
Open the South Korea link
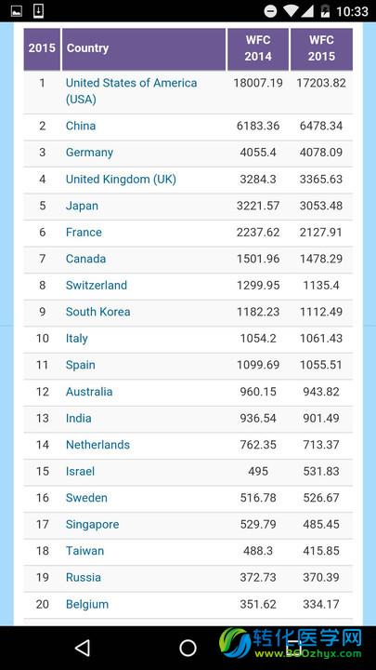(x=98, y=312)
